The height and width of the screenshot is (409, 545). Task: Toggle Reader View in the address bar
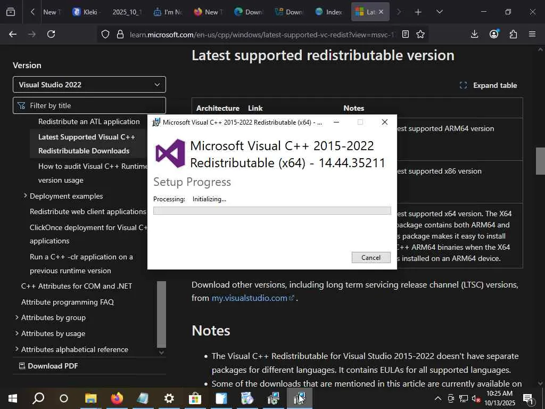405,34
